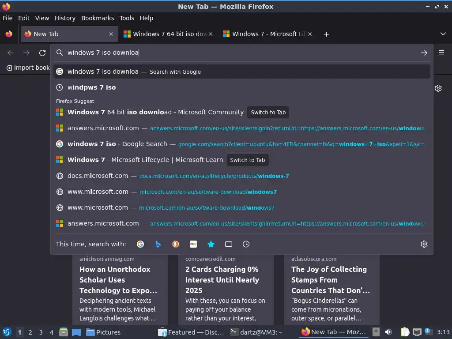
Task: Open the taskbar volume control
Action: [388, 332]
